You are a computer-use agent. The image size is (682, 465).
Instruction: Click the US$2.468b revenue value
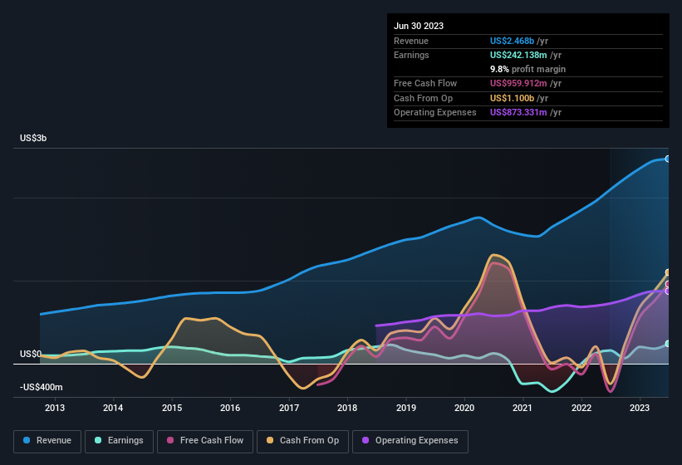point(512,41)
